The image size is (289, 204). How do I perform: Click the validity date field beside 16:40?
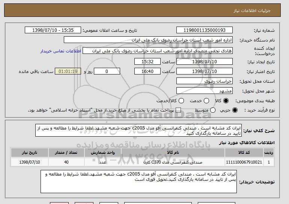coord(205,71)
